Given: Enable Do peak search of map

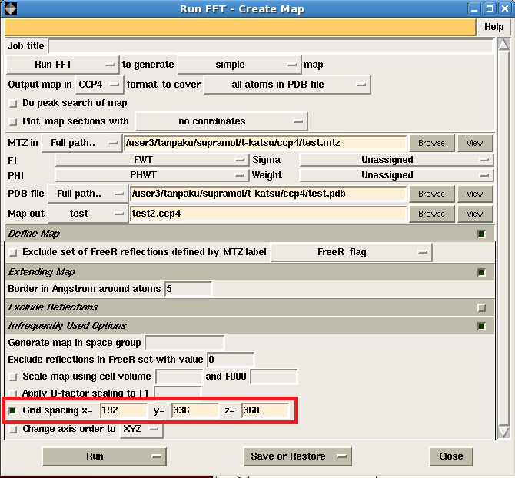Looking at the screenshot, I should click(x=13, y=103).
